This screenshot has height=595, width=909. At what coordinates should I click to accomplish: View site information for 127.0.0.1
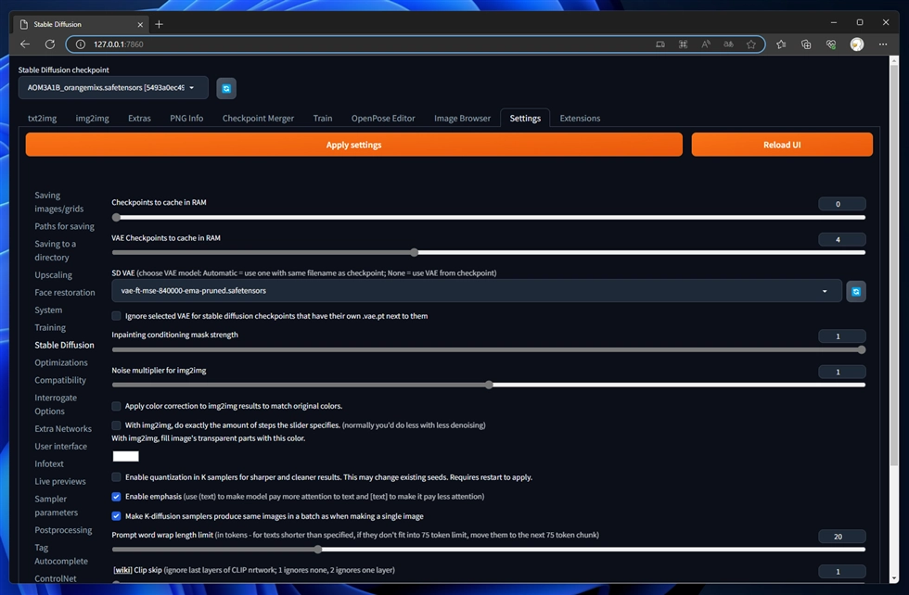81,44
